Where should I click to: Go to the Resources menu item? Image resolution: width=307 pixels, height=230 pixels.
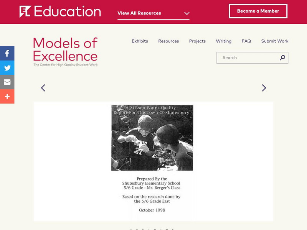pyautogui.click(x=168, y=41)
